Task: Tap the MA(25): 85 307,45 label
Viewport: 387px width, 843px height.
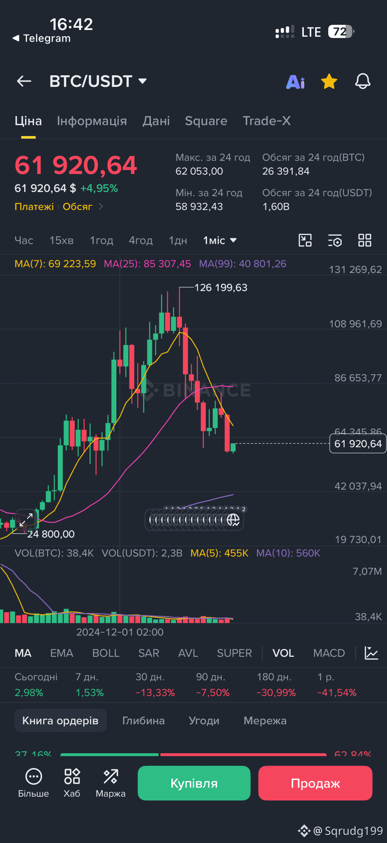Action: pyautogui.click(x=147, y=264)
